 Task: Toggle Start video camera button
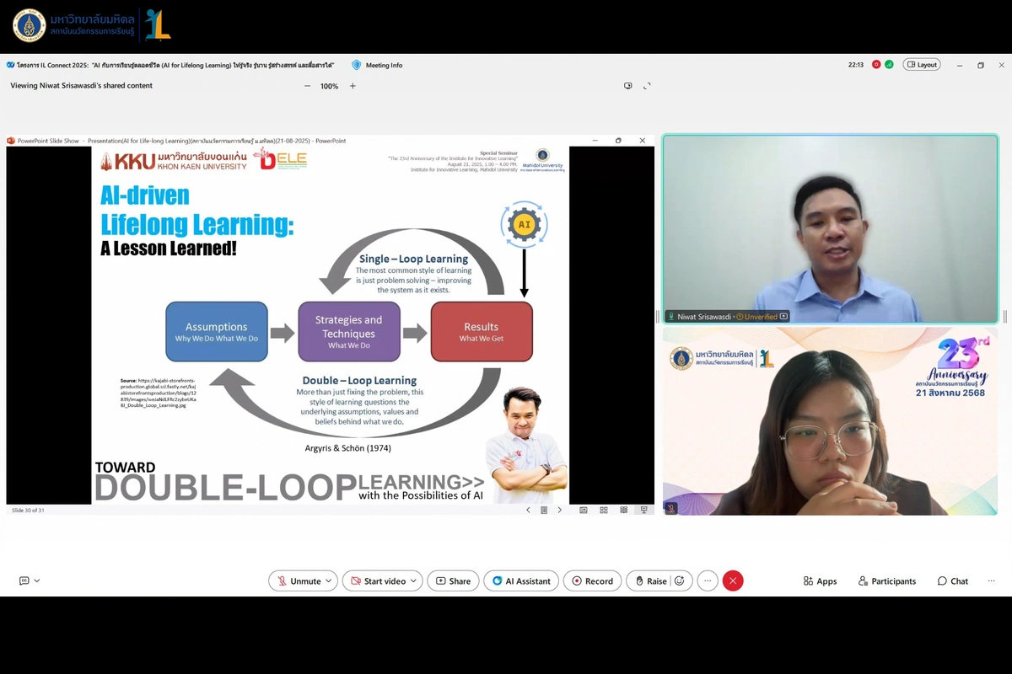pos(378,581)
